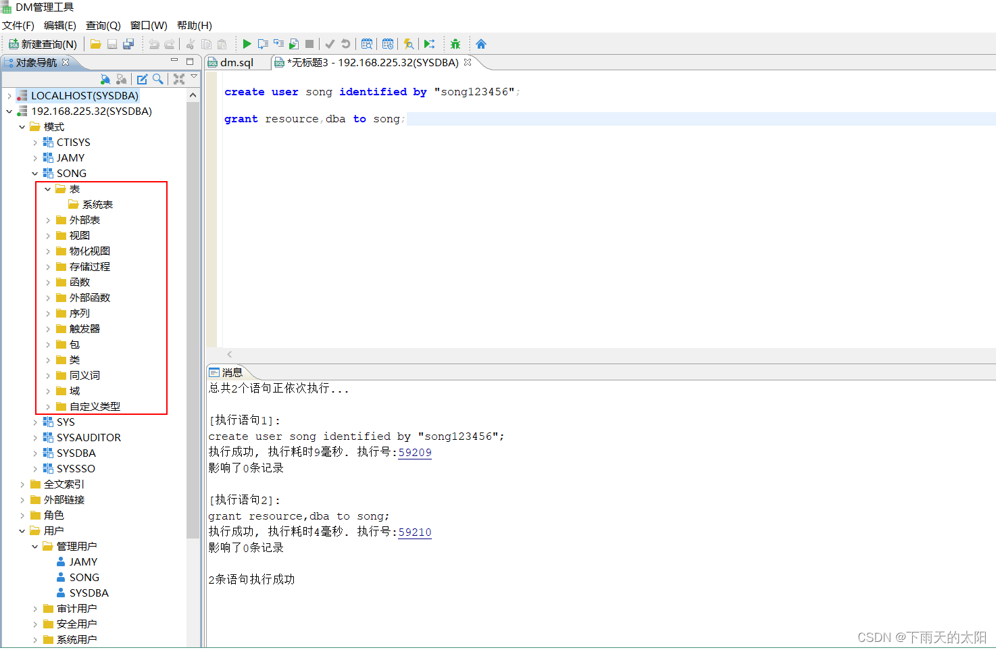Viewport: 996px width, 650px height.
Task: Open the 窗口(W) menu
Action: pos(149,25)
